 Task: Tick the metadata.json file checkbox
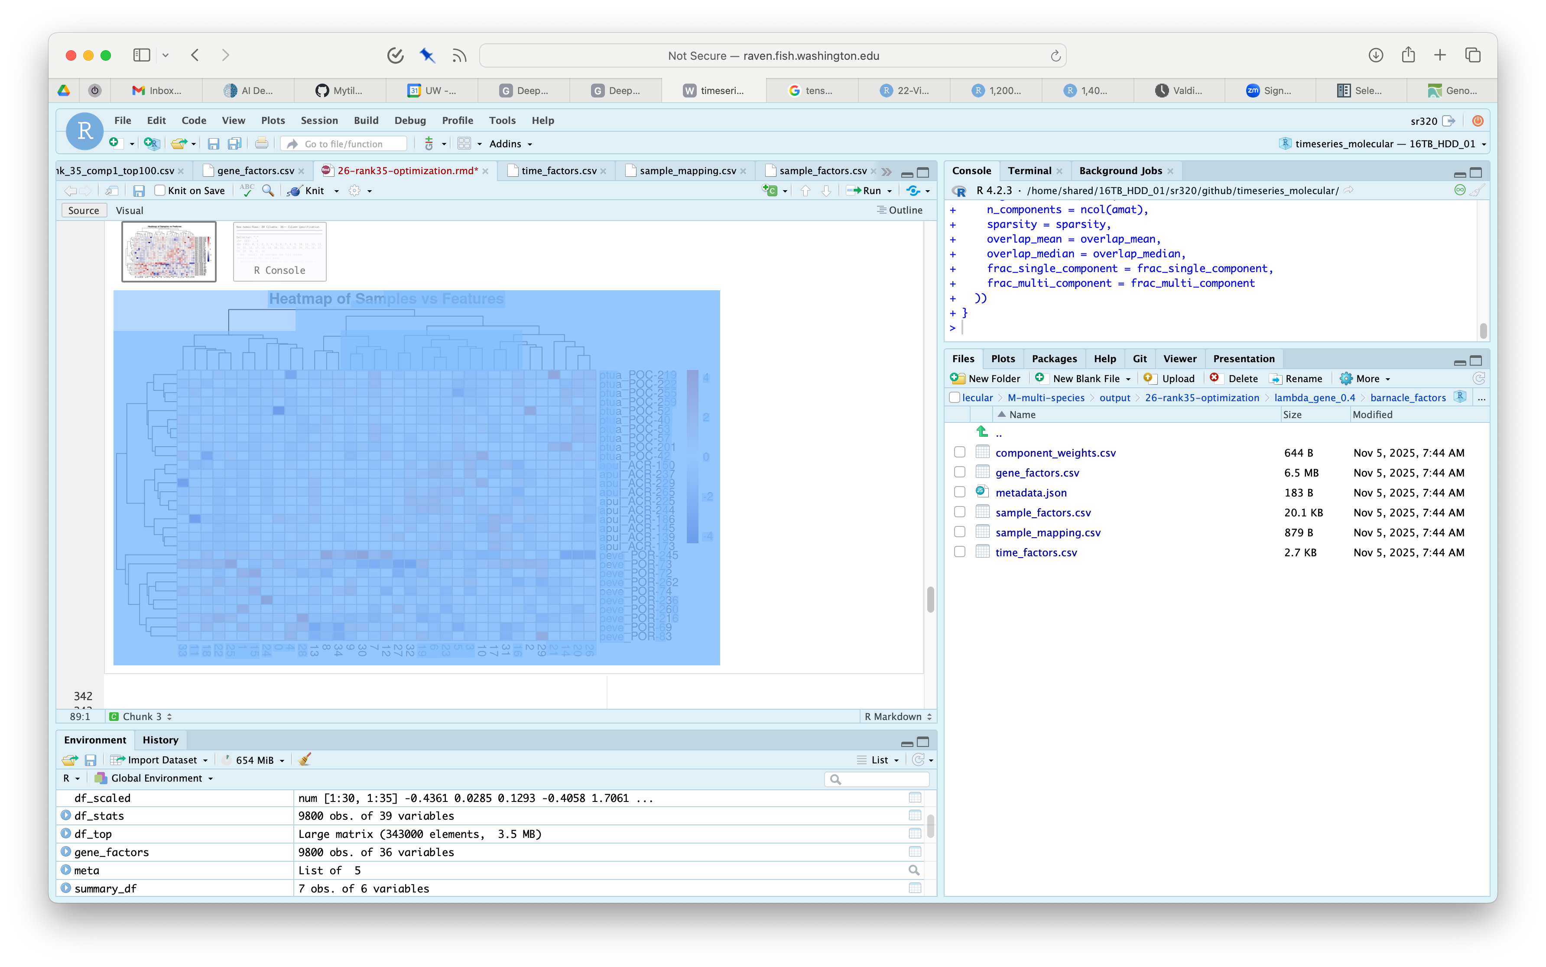coord(959,493)
